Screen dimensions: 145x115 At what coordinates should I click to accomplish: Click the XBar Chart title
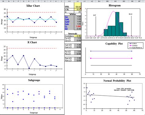pos(33,6)
